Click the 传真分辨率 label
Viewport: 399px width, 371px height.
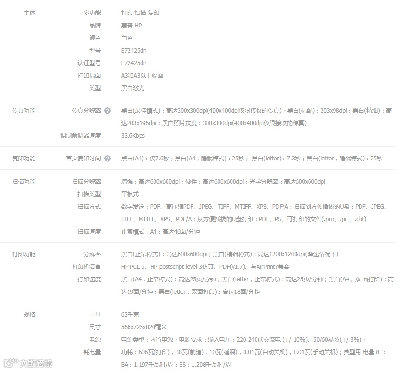coord(86,111)
